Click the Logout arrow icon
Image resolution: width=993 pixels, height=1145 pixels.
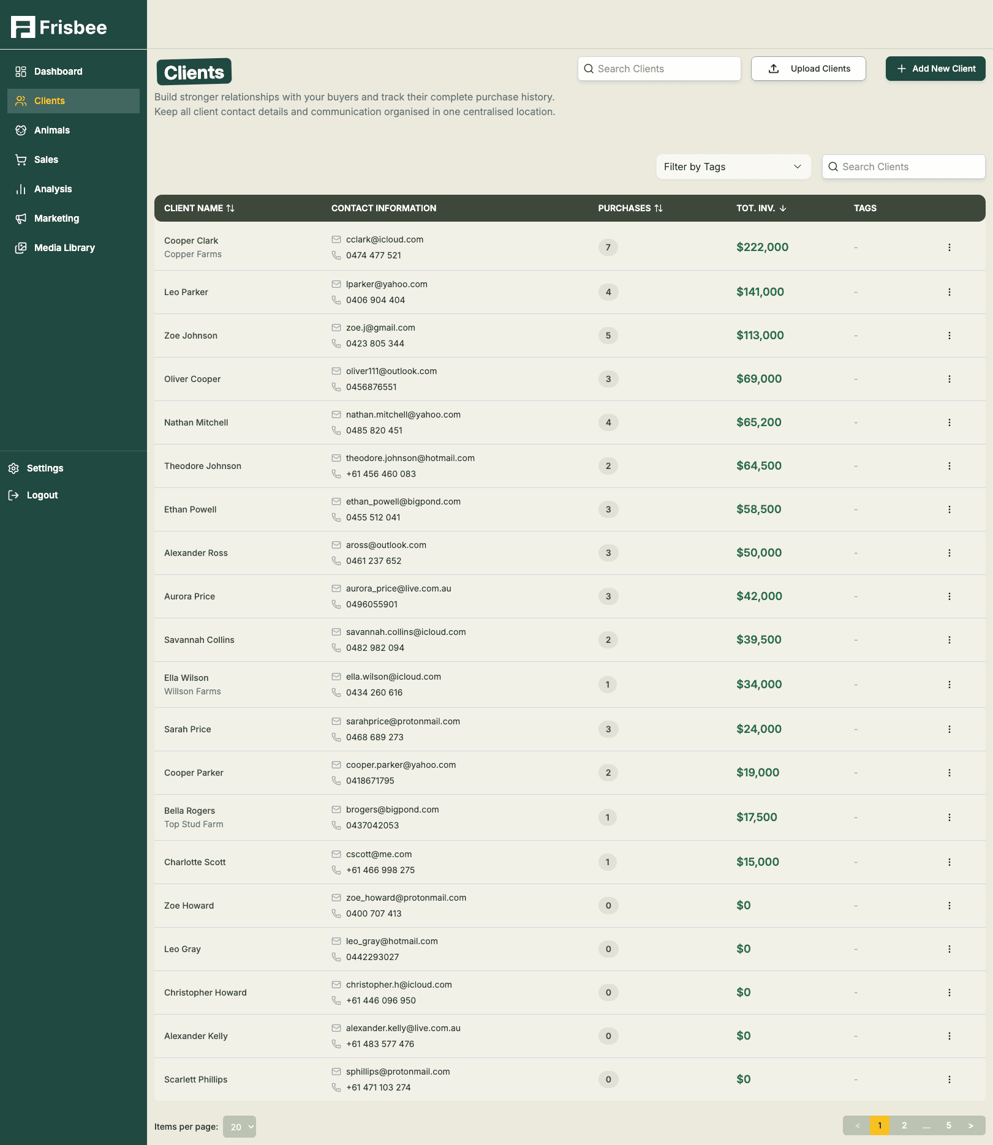14,495
